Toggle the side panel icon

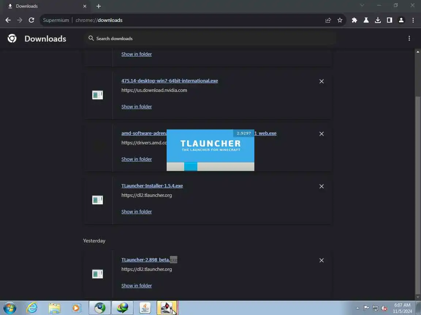pos(390,20)
